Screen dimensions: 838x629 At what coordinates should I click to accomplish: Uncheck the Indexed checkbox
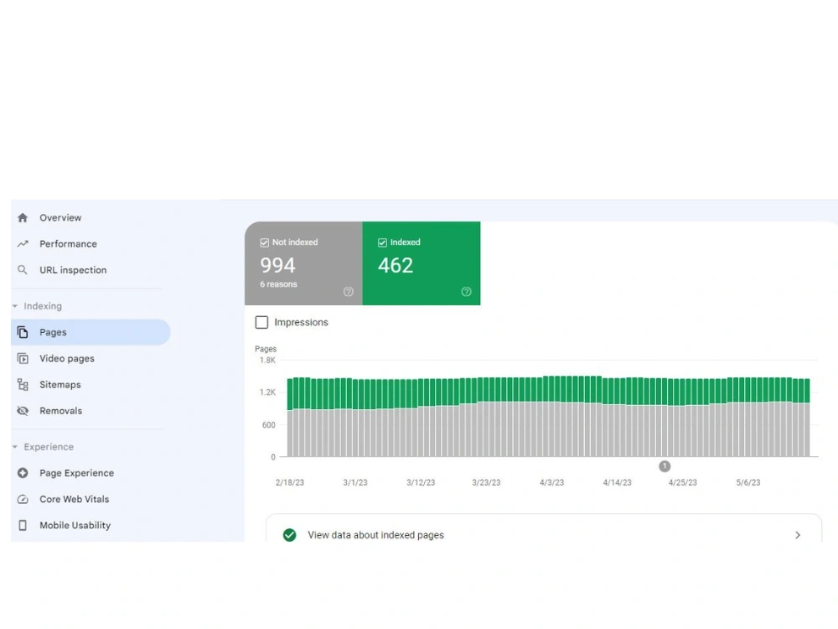[383, 243]
